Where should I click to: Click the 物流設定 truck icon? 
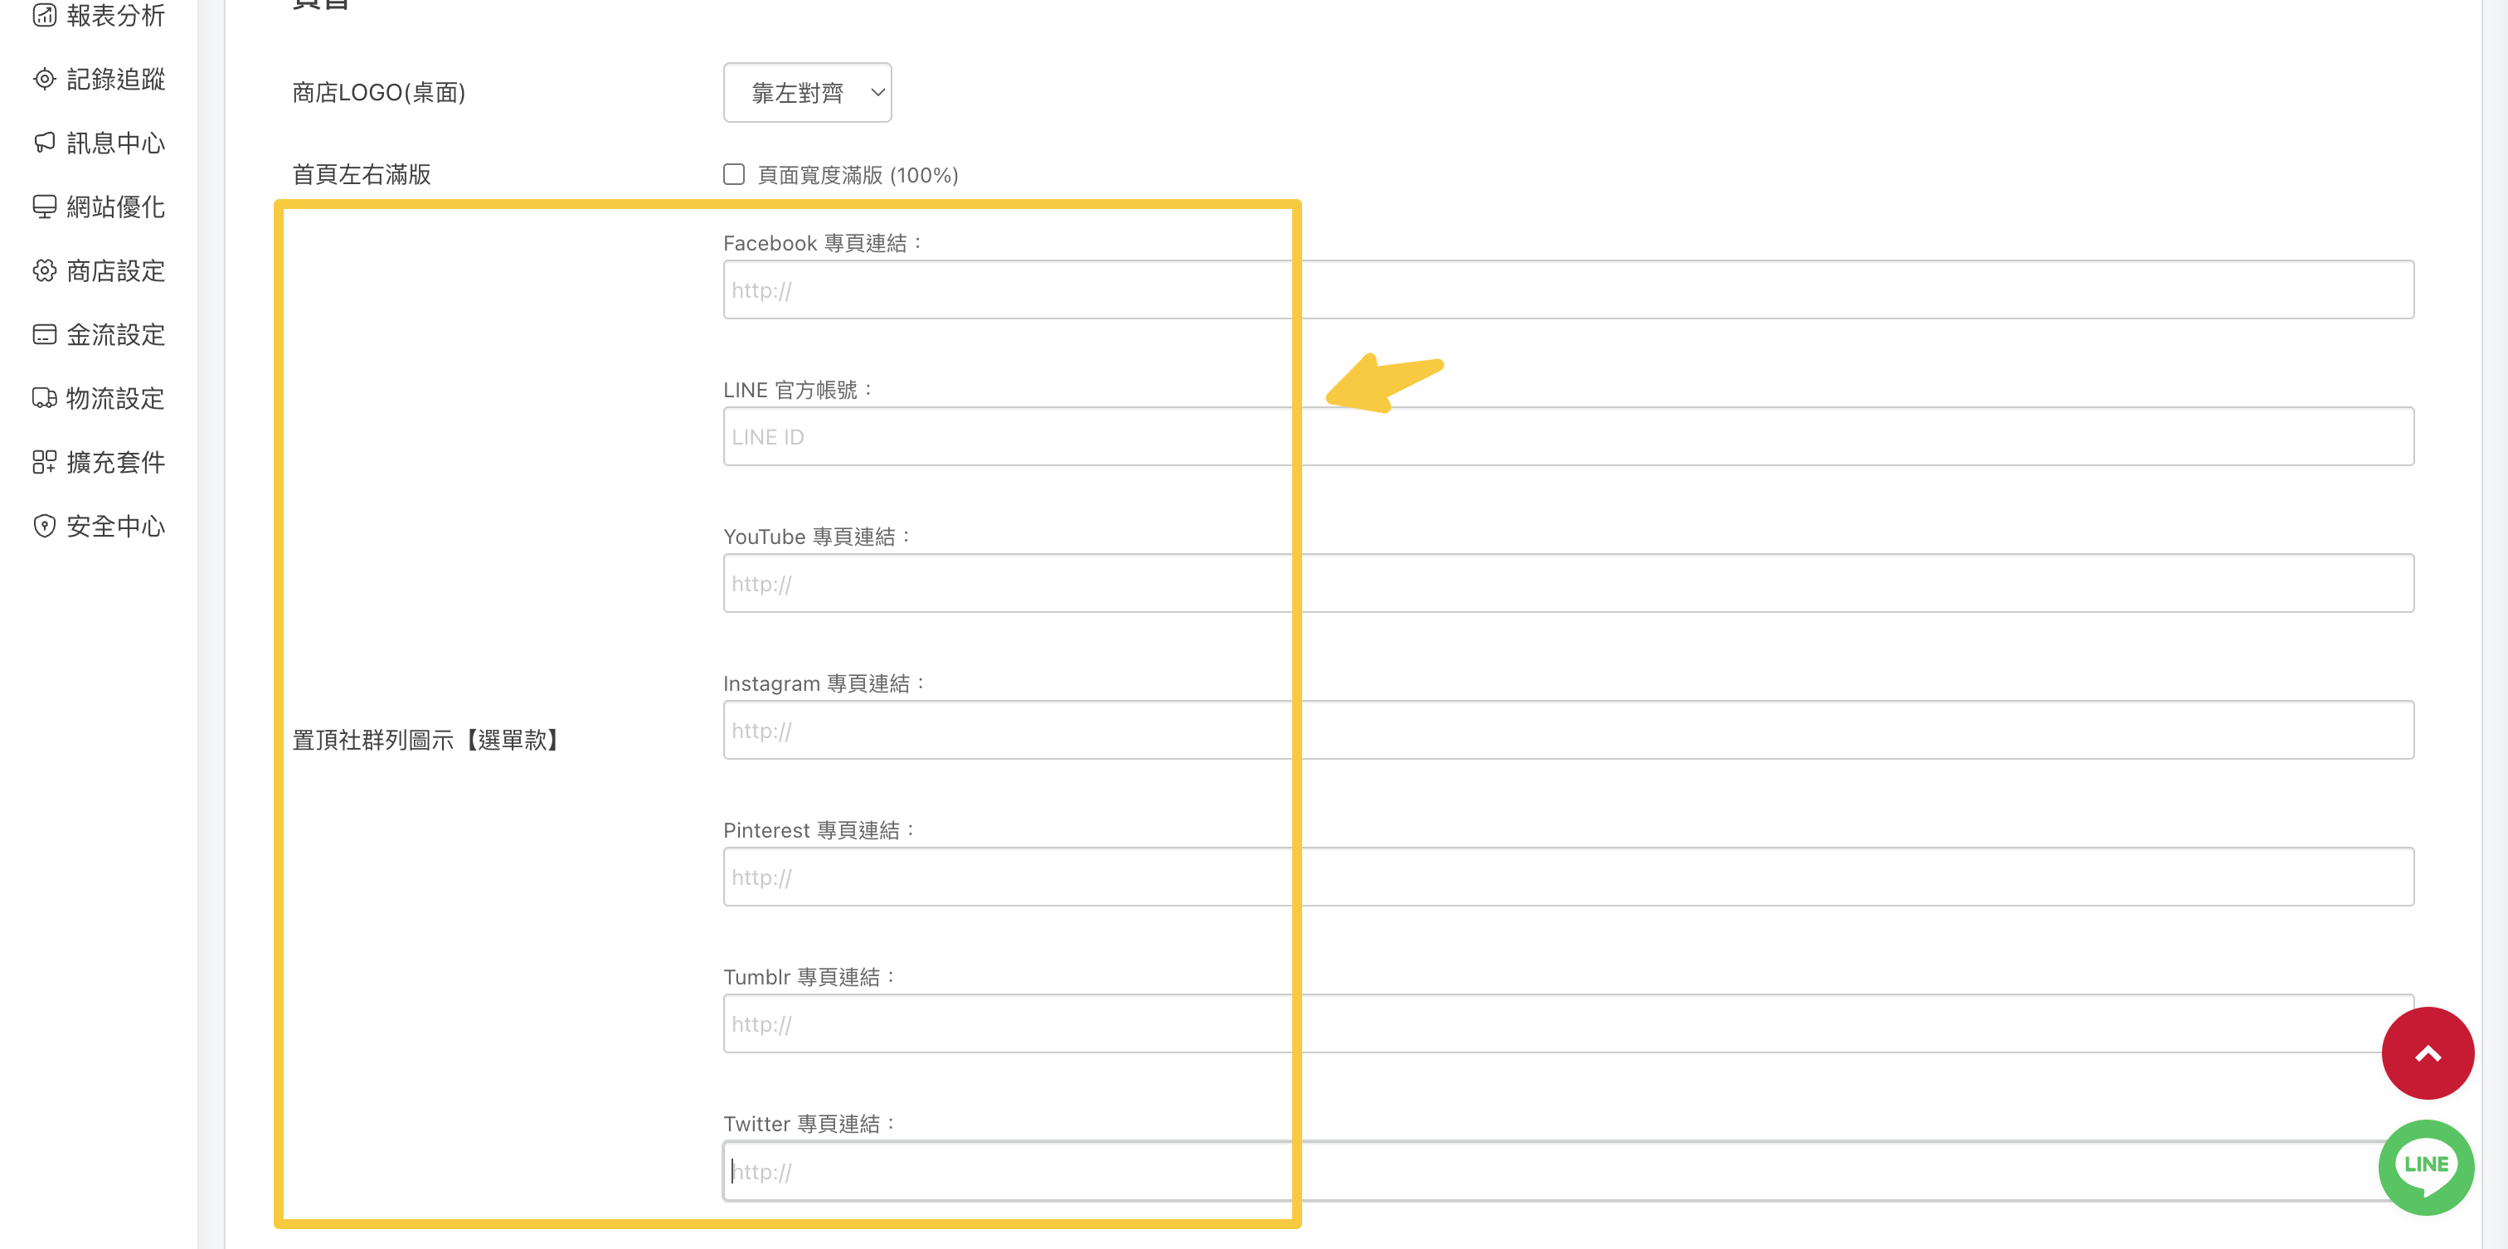(x=44, y=398)
